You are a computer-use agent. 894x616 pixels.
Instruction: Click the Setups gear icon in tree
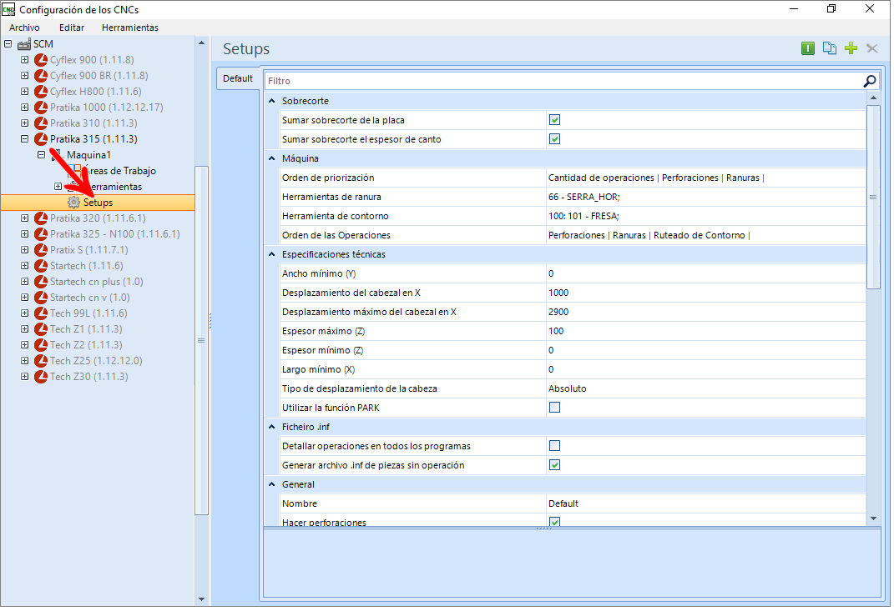pyautogui.click(x=73, y=202)
